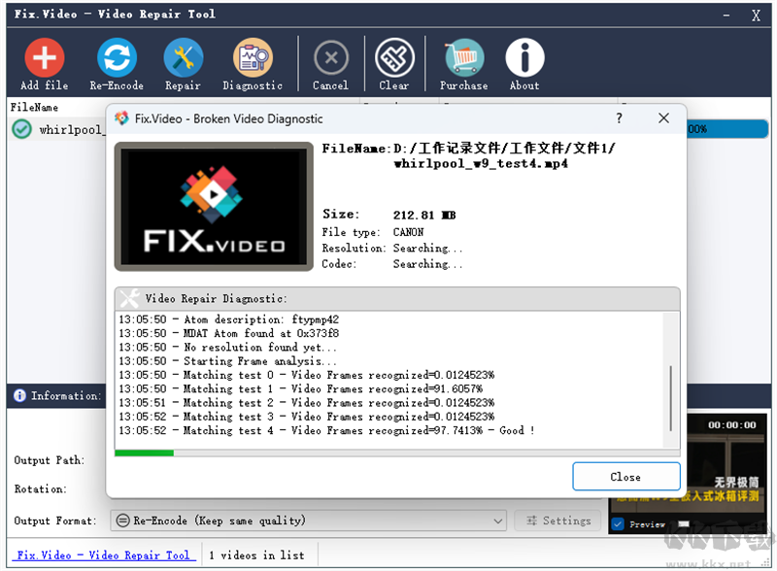Click the green diagnostic progress bar

point(146,453)
